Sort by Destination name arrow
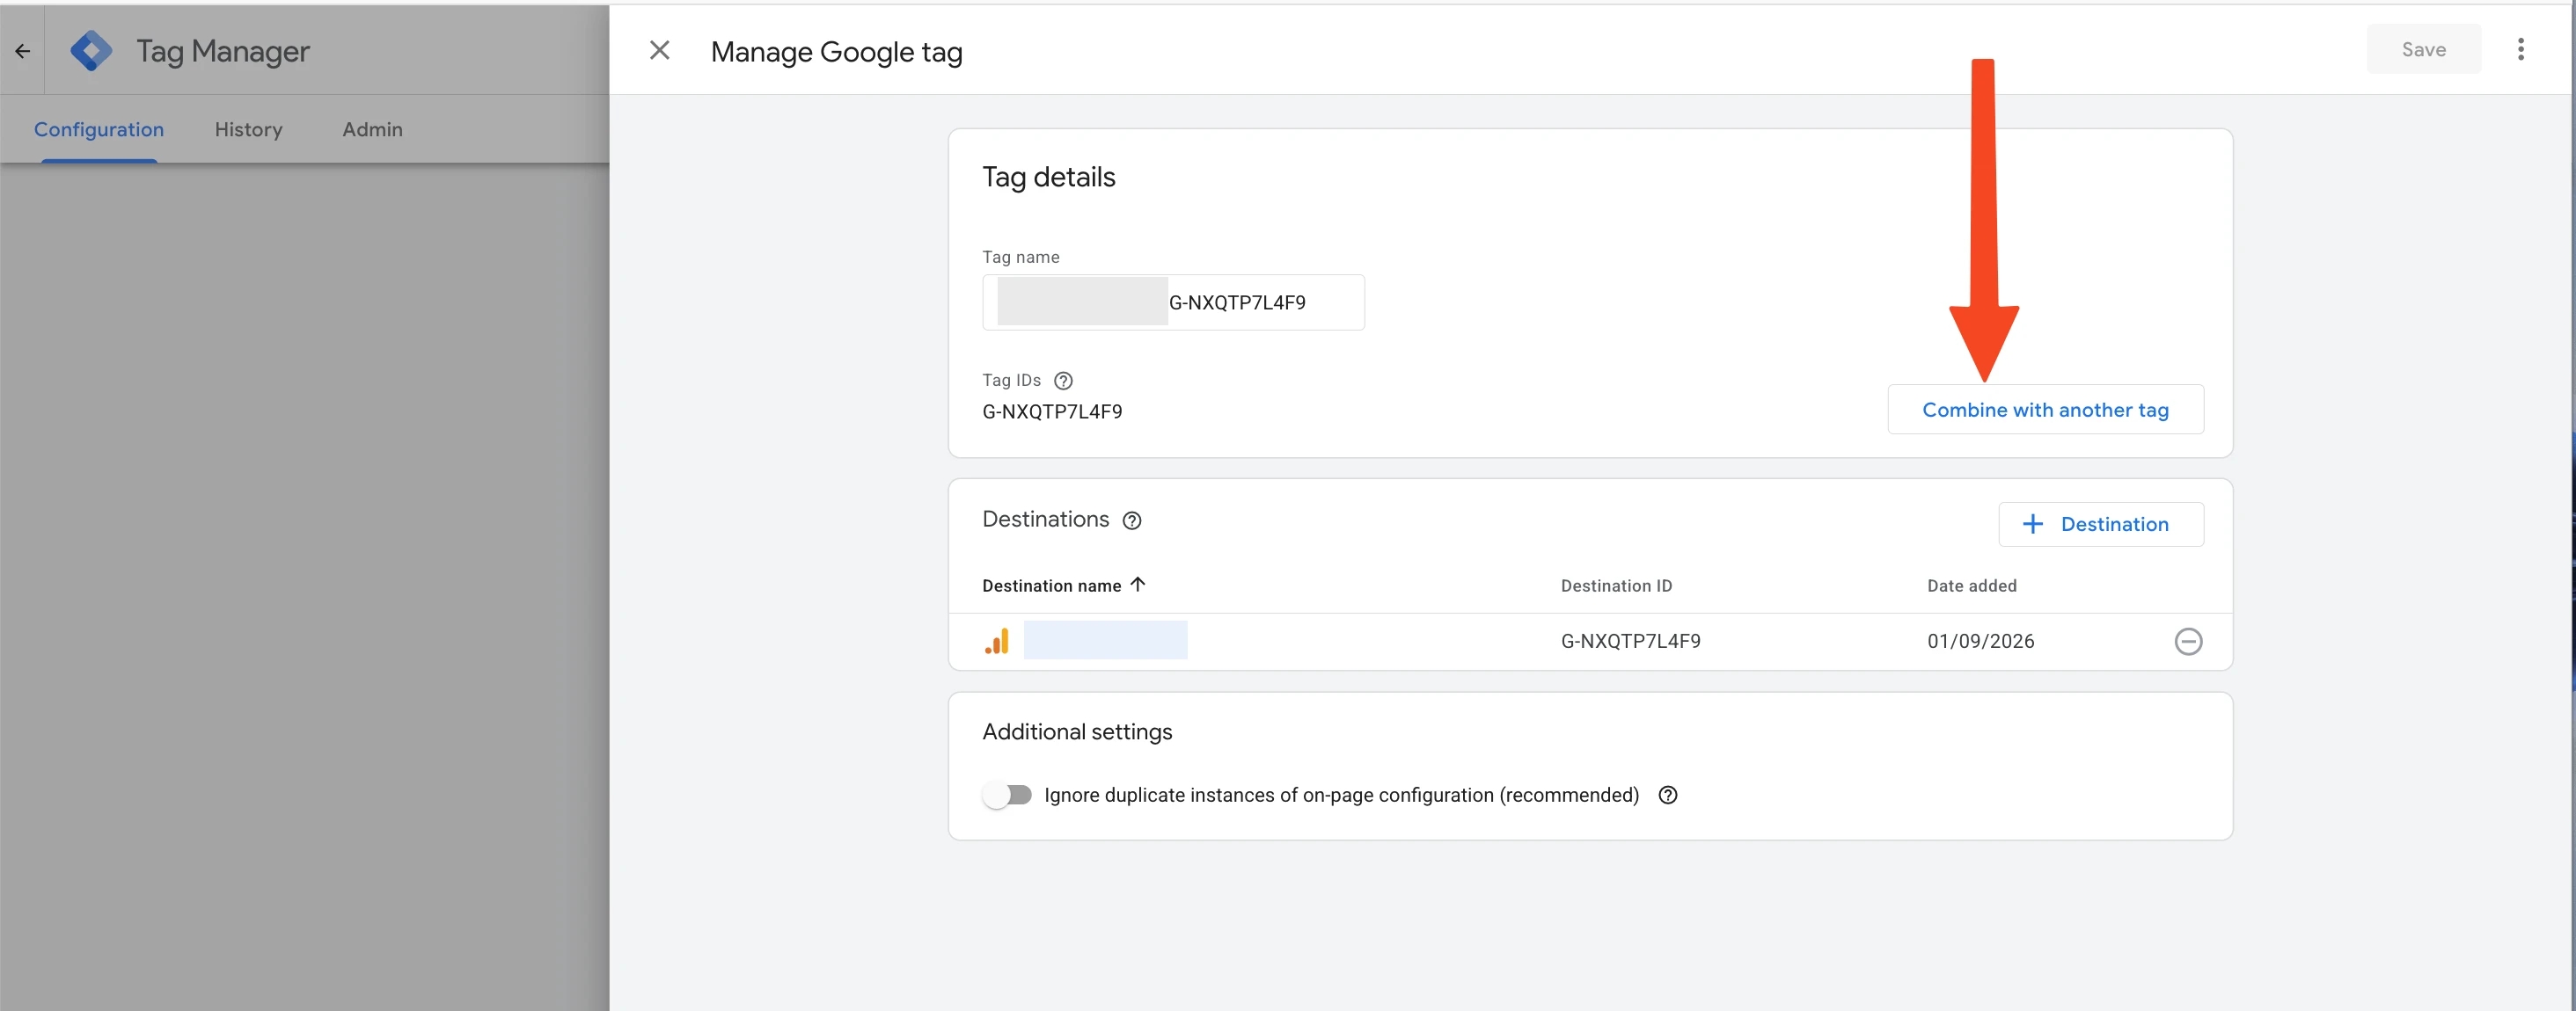 click(x=1137, y=585)
